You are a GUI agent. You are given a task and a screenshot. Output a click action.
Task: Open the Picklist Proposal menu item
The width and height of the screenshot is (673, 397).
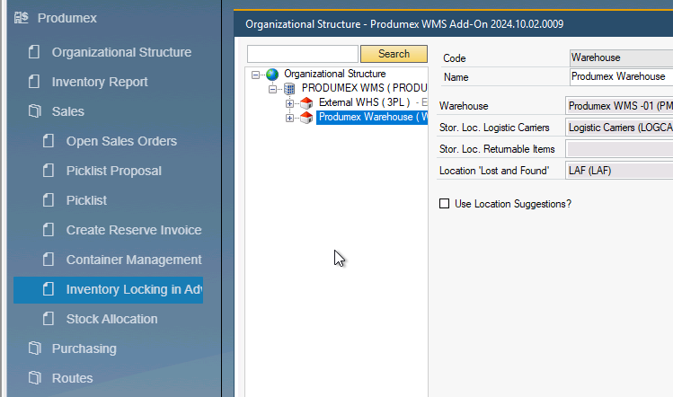[x=114, y=171]
